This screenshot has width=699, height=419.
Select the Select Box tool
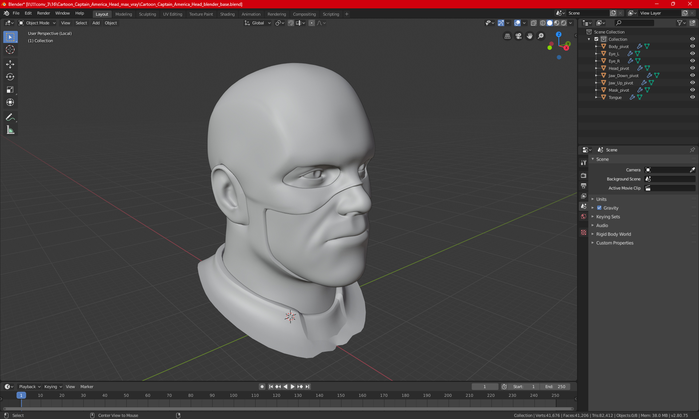[10, 37]
